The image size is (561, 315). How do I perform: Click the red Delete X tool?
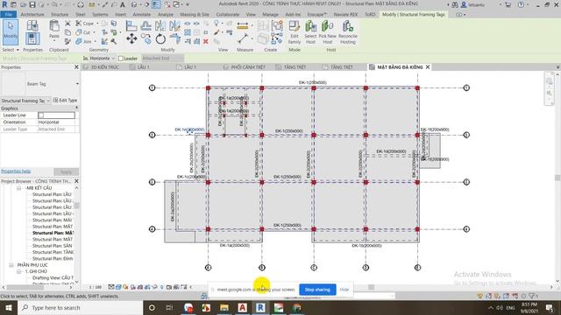(x=206, y=41)
